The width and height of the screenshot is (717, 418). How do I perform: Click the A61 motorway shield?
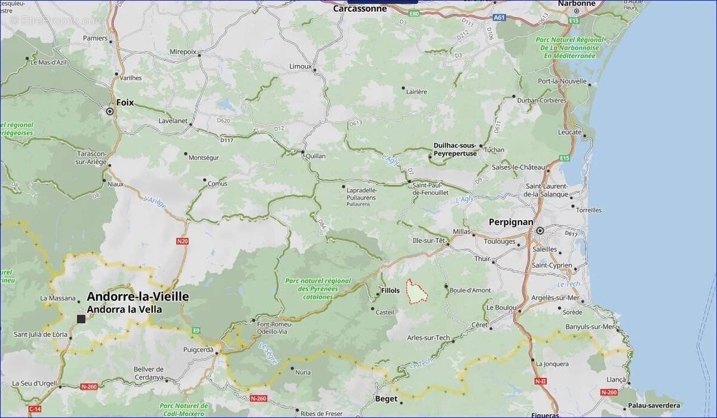click(x=500, y=17)
